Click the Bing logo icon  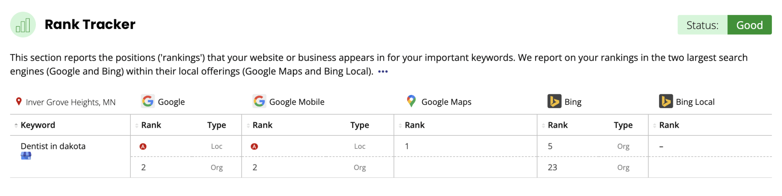(x=554, y=101)
